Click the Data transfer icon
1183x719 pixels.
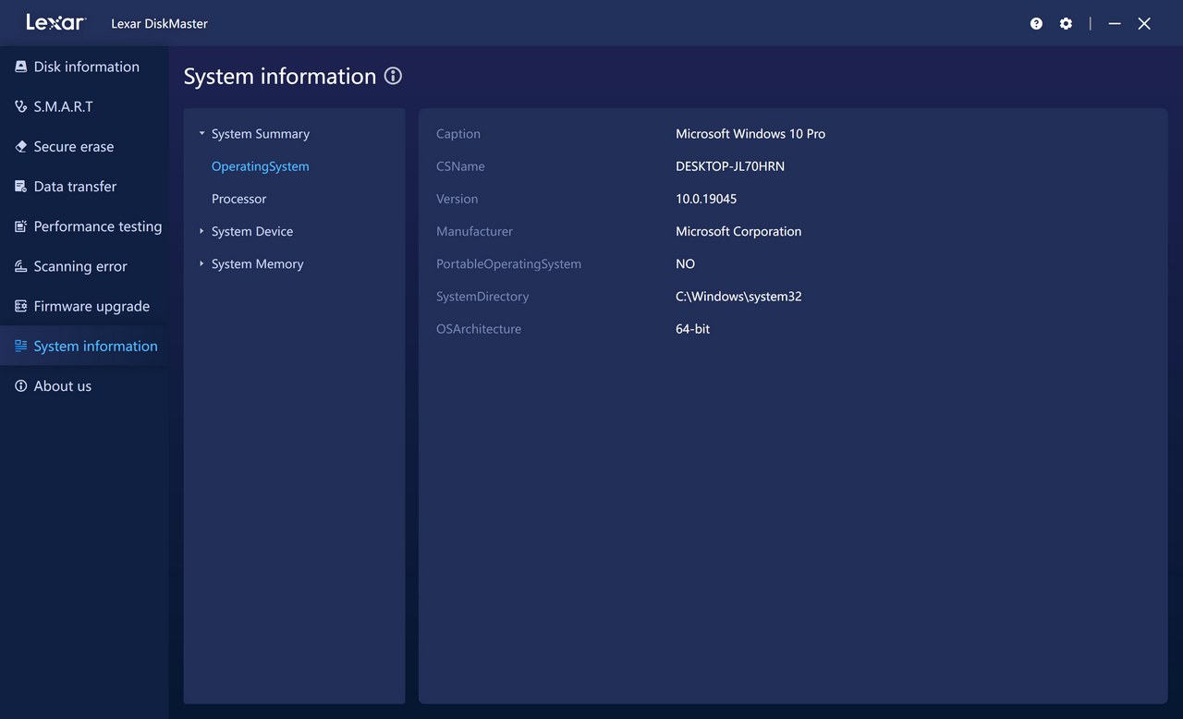click(x=20, y=186)
